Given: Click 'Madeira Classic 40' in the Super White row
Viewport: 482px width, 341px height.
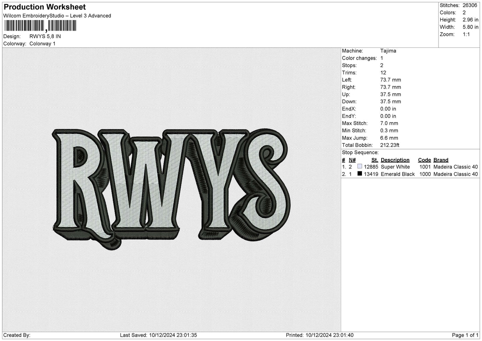Looking at the screenshot, I should (x=455, y=166).
